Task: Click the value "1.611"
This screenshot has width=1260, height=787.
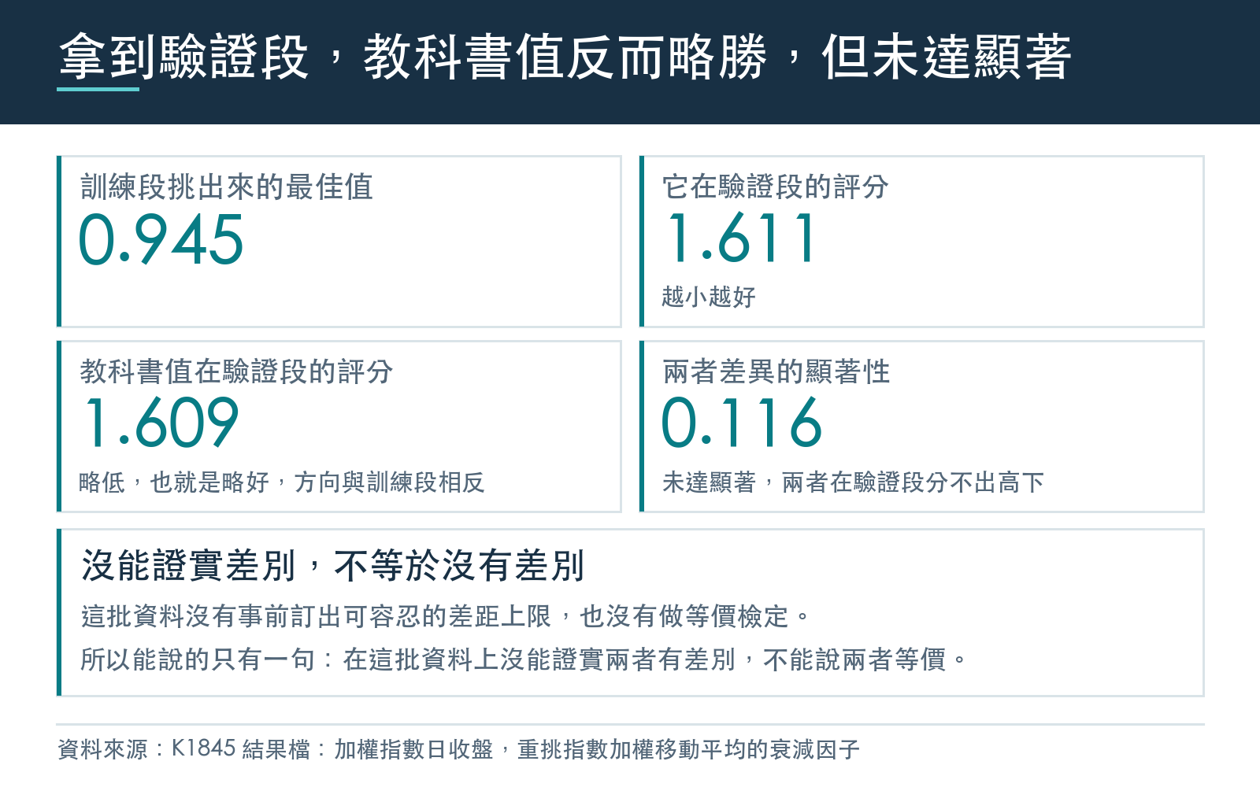Action: pyautogui.click(x=742, y=238)
